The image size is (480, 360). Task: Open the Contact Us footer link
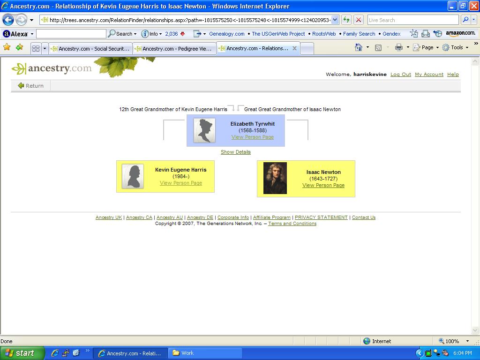(x=364, y=217)
